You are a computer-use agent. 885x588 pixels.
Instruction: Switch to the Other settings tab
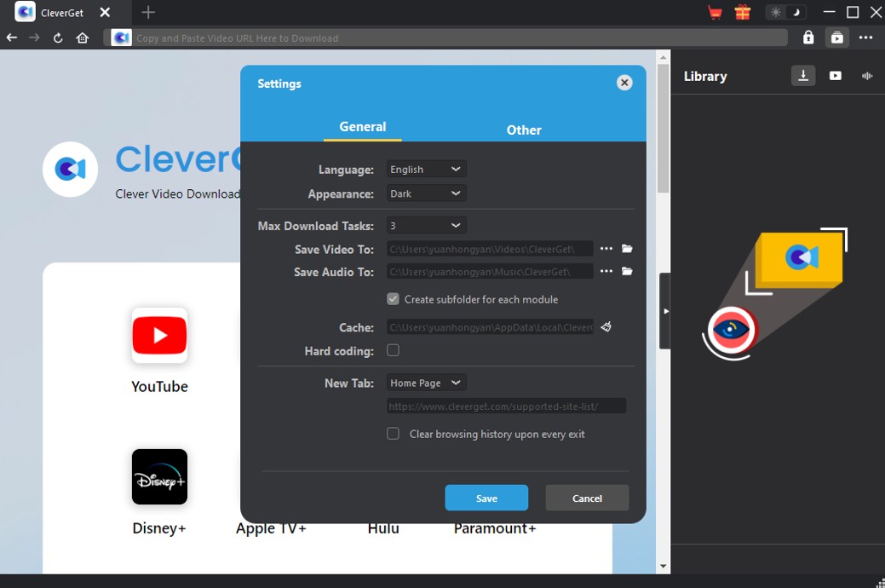(524, 130)
